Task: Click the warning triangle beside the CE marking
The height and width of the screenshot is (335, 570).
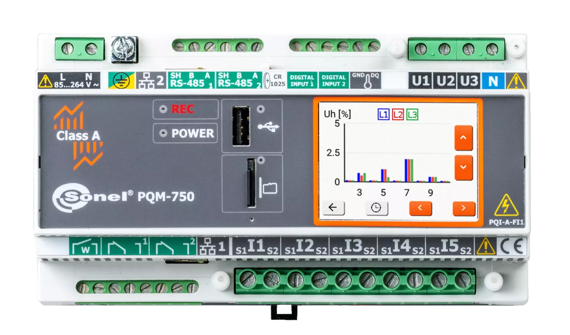Action: point(486,246)
